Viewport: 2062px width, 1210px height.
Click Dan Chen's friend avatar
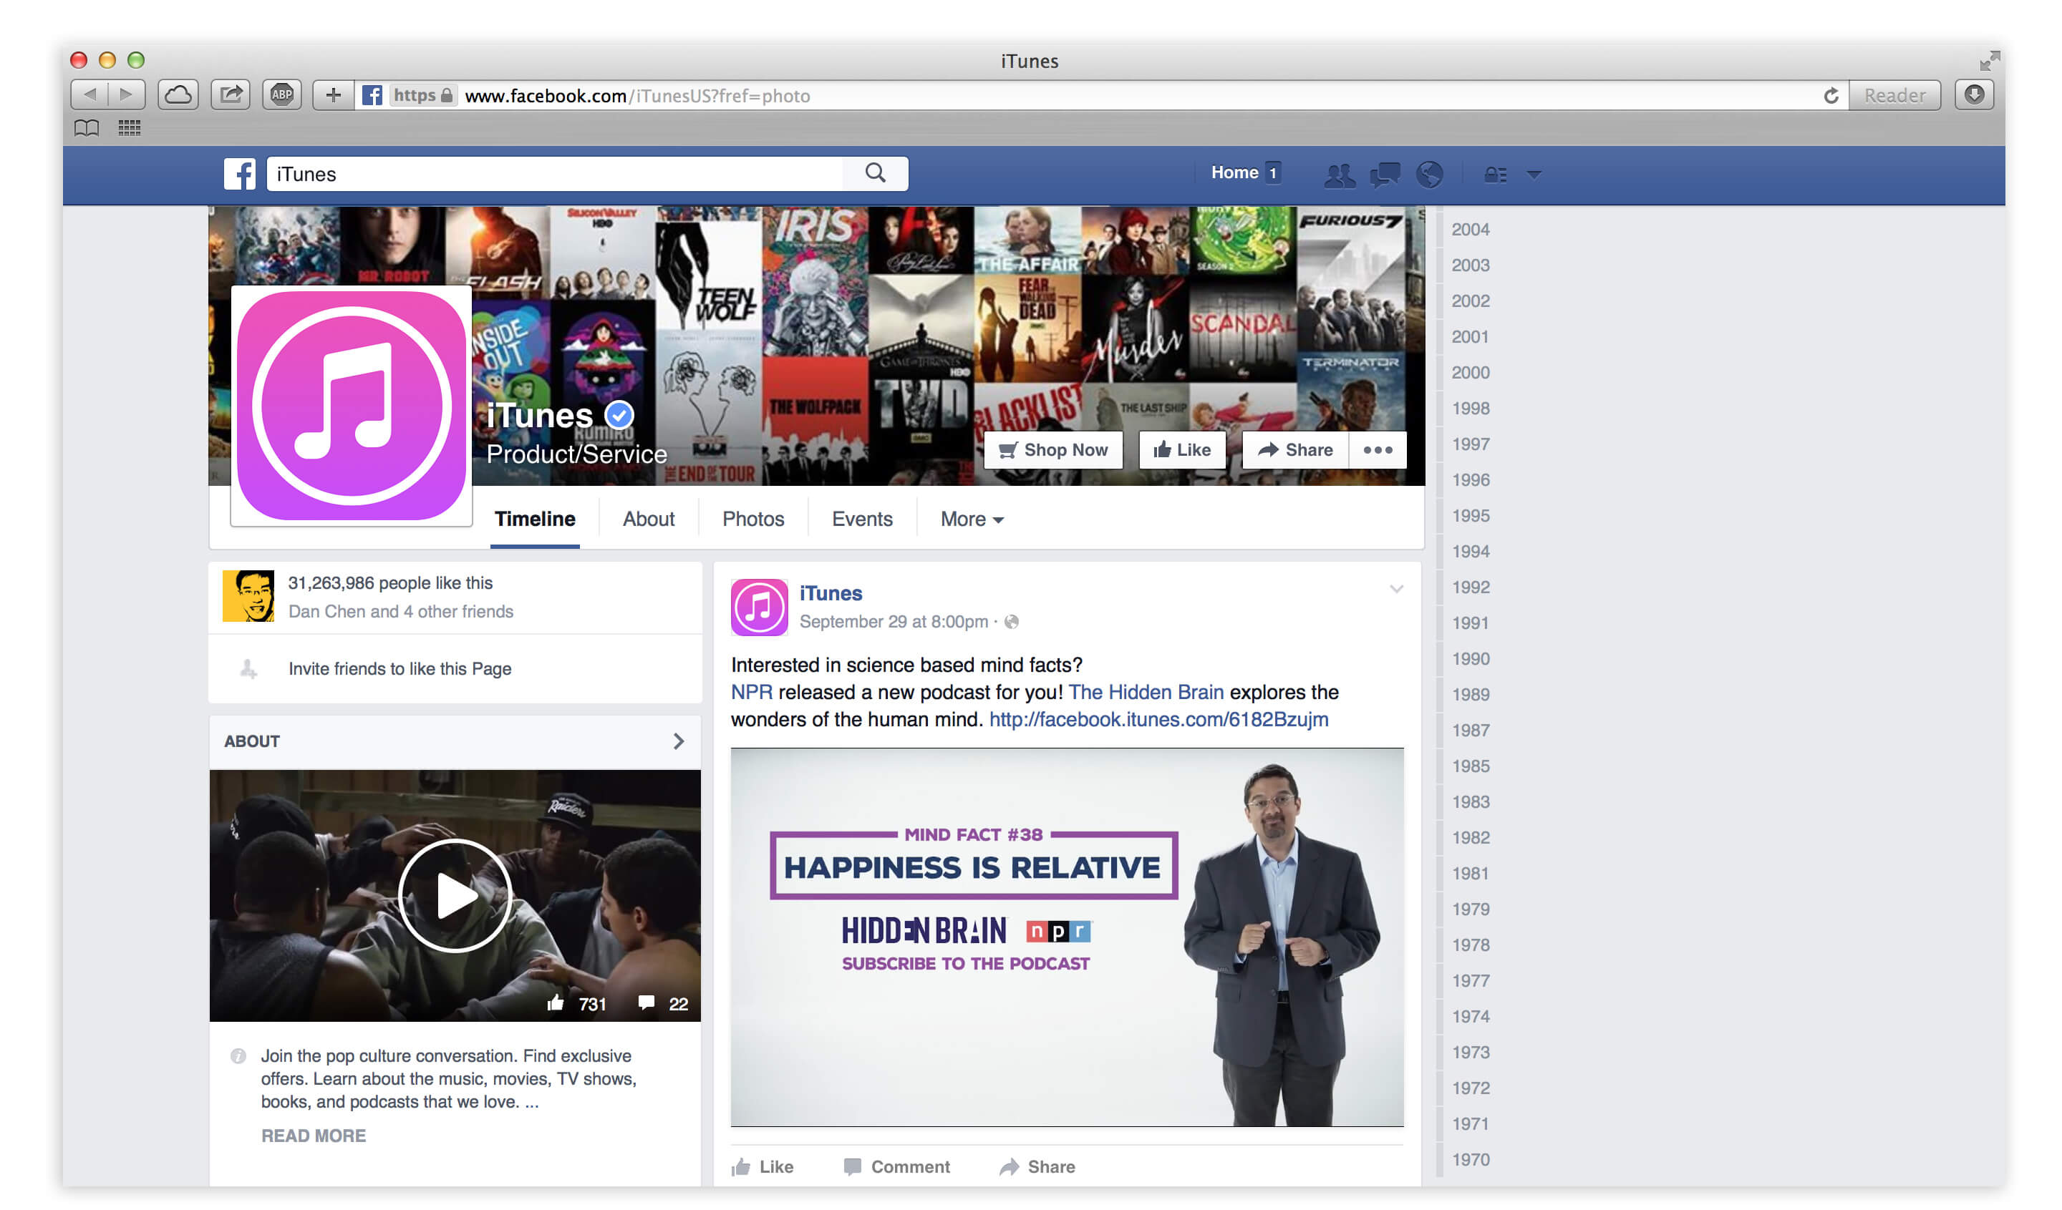(x=248, y=596)
